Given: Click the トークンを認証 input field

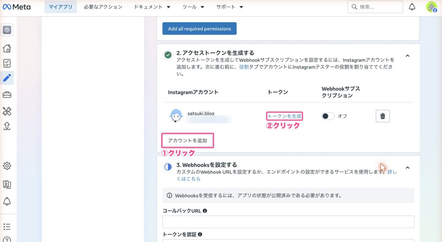Looking at the screenshot, I should click(288, 241).
